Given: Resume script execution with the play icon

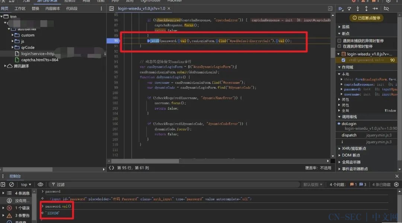Looking at the screenshot, I should point(341,9).
